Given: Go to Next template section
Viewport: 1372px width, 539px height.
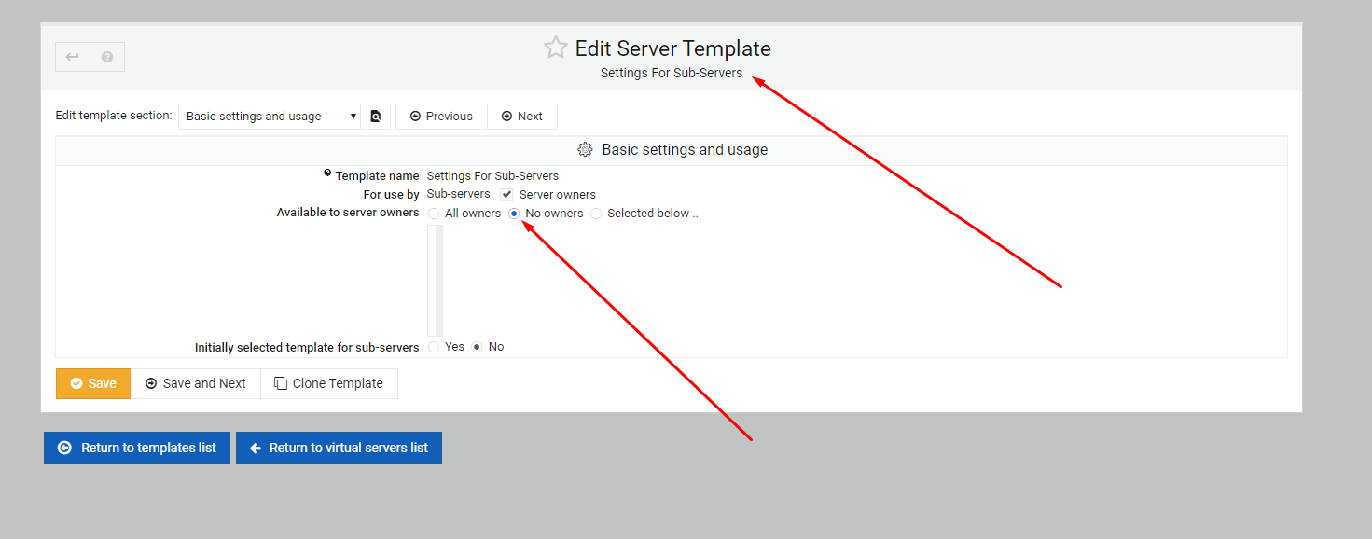Looking at the screenshot, I should (x=522, y=117).
